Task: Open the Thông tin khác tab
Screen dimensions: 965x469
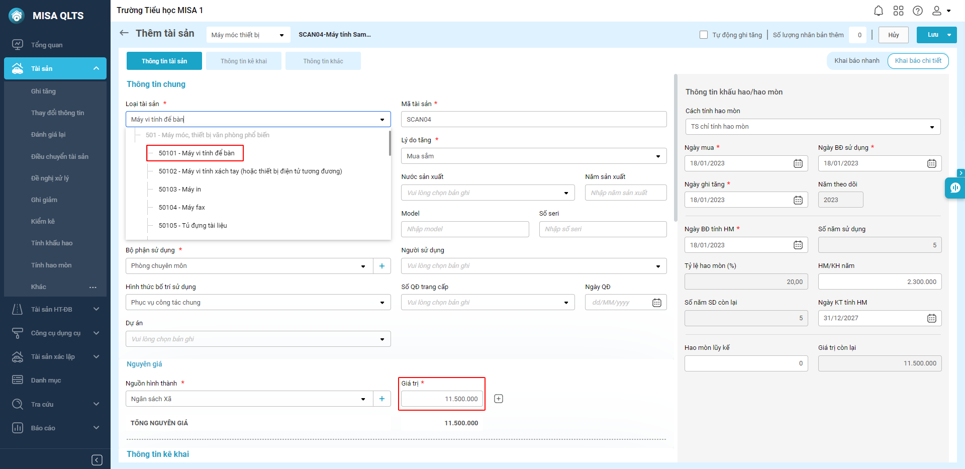Action: pos(323,61)
